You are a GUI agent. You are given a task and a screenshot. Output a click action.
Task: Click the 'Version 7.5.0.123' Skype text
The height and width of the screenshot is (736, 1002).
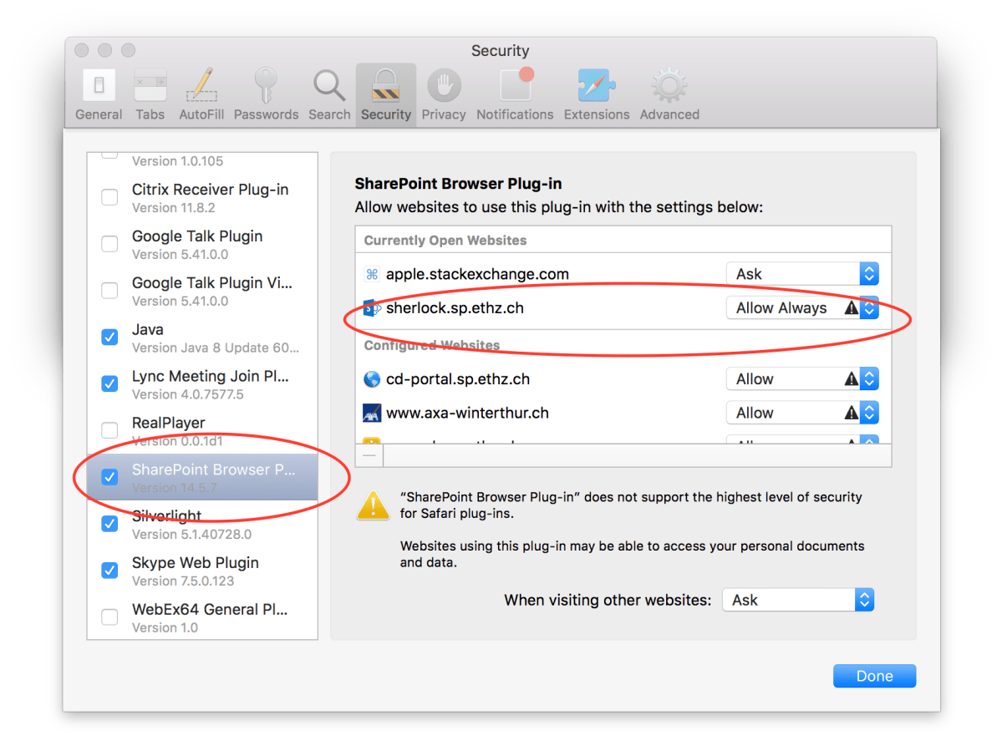(183, 581)
